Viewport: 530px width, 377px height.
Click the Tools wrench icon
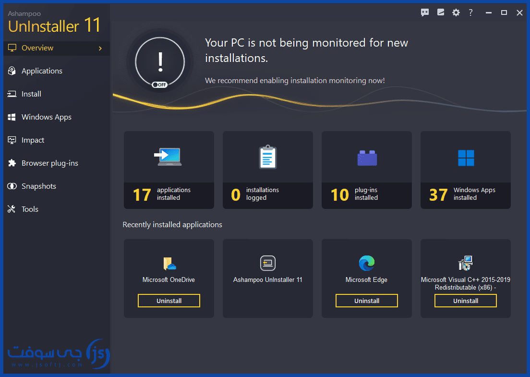(12, 209)
